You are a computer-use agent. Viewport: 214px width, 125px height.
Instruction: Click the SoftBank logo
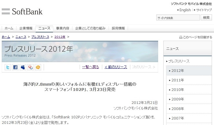pyautogui.click(x=22, y=12)
